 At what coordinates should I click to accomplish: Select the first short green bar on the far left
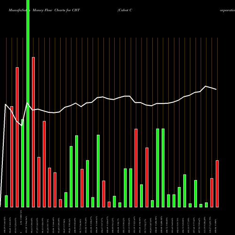click(6, 201)
